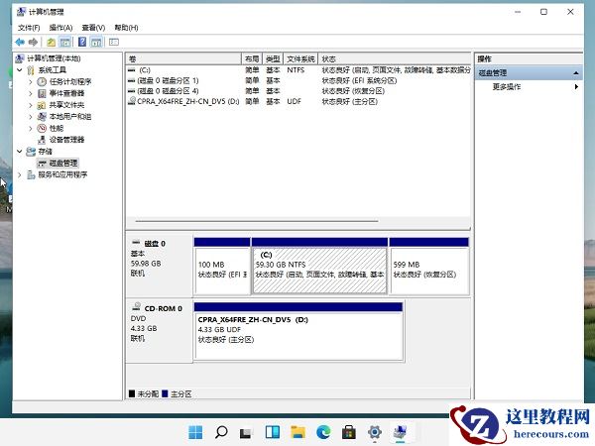The image size is (595, 446).
Task: Expand the 事件查看器 node
Action: tap(31, 93)
